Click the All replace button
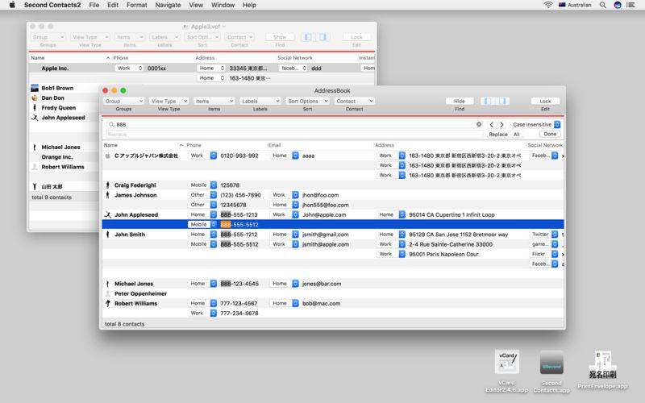This screenshot has height=403, width=645. [517, 135]
